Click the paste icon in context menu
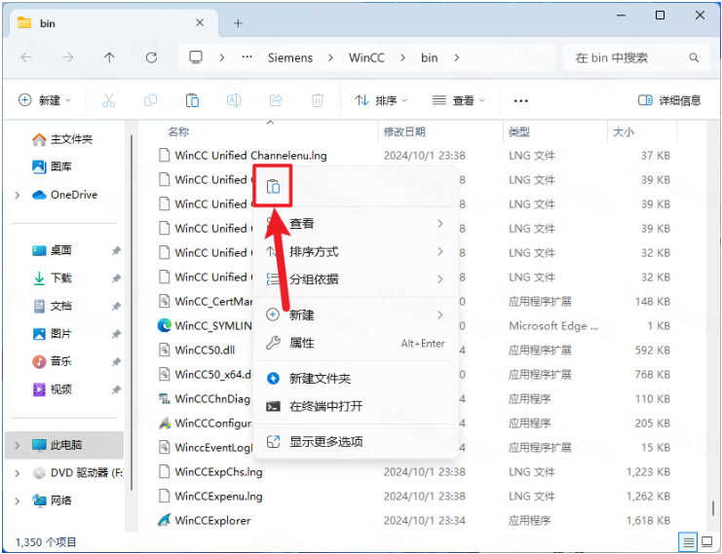 pyautogui.click(x=273, y=186)
